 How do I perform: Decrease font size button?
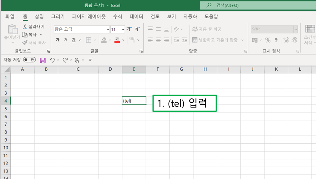pos(137,29)
